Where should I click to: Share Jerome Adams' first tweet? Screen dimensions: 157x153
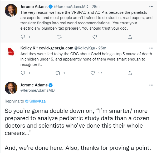[x=130, y=37]
